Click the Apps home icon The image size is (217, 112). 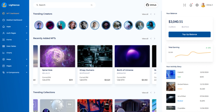click(4, 27)
